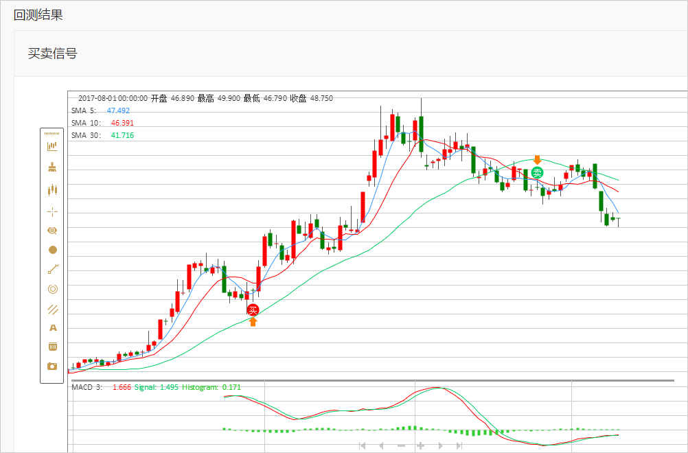This screenshot has width=688, height=453.
Task: Click the SMA 5 legend label
Action: (x=83, y=111)
